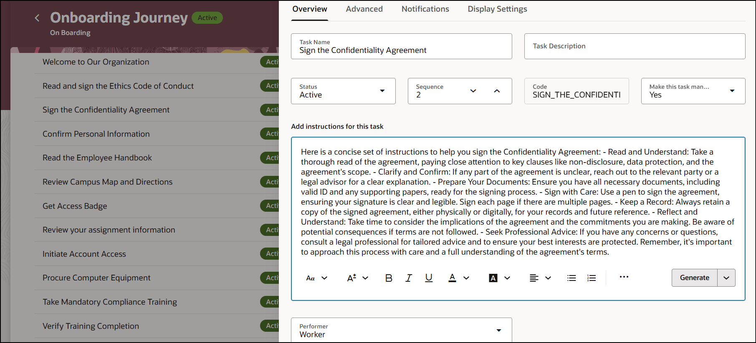Decrease the Sequence value with the down chevron

(473, 91)
